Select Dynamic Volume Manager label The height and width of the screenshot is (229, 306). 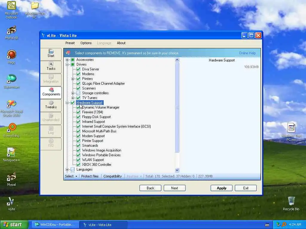pos(101,107)
